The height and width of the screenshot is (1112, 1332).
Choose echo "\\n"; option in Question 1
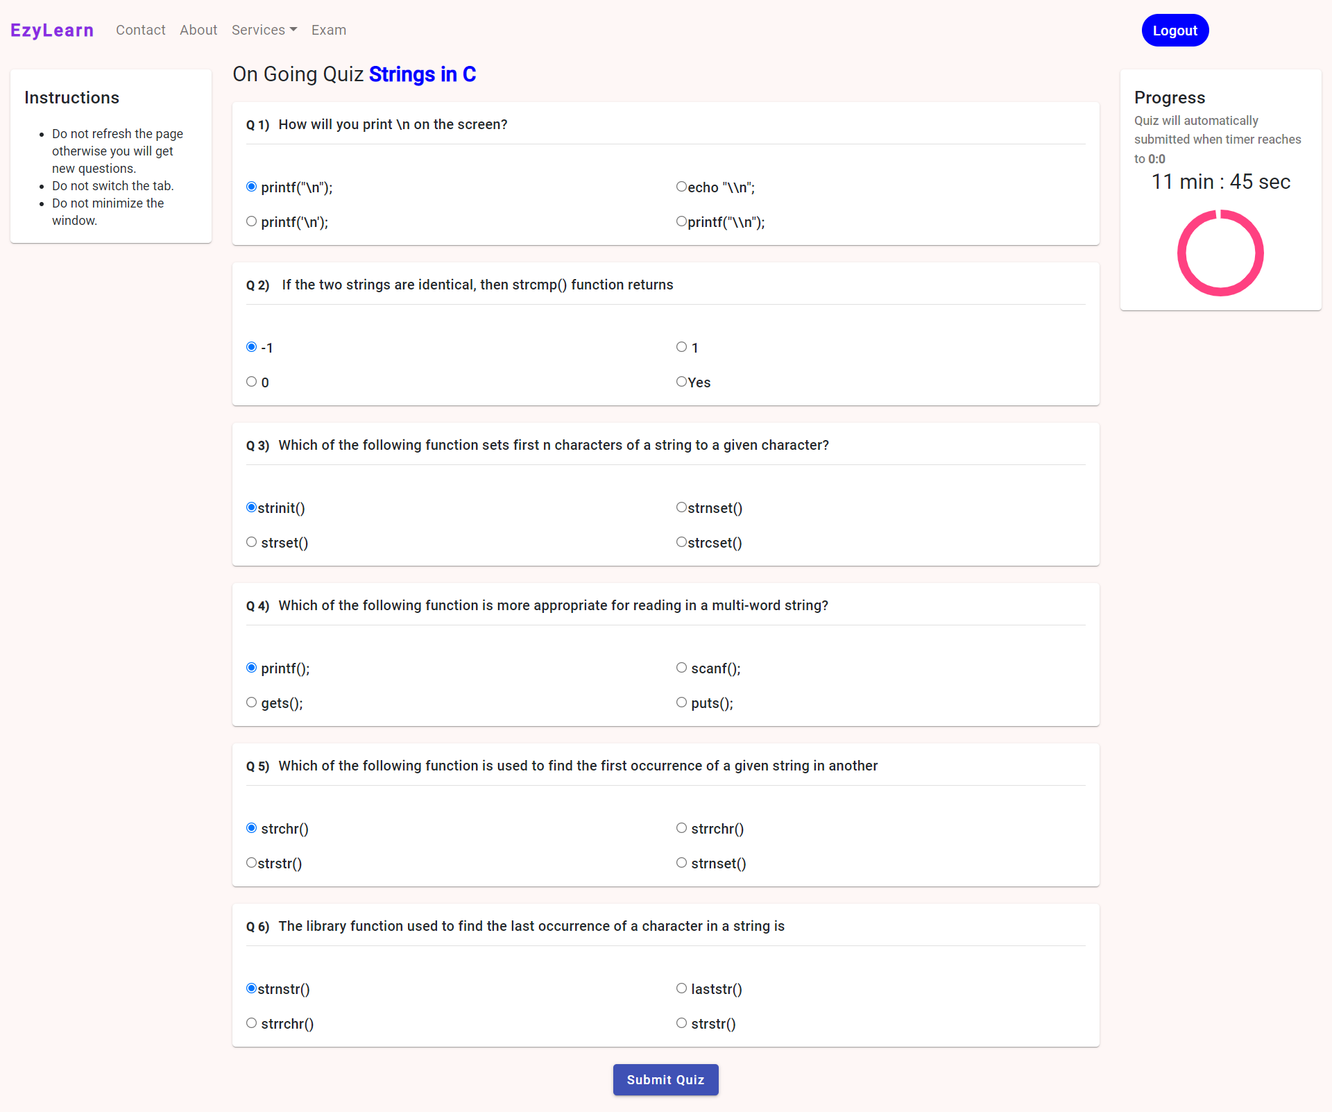coord(681,185)
